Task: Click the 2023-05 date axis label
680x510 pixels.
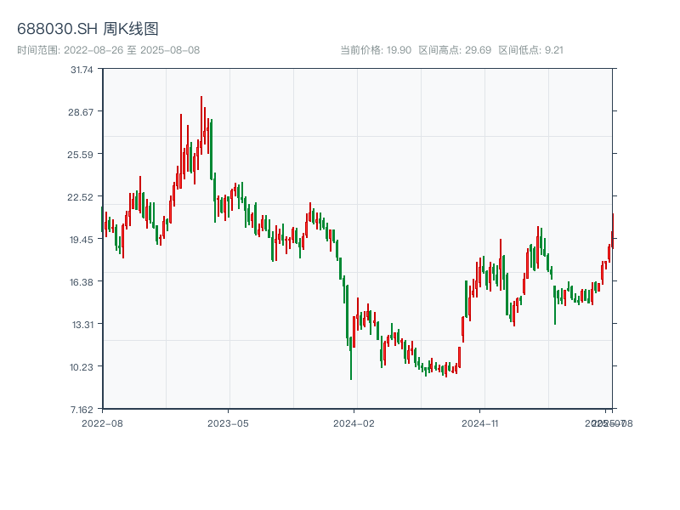Action: 228,422
